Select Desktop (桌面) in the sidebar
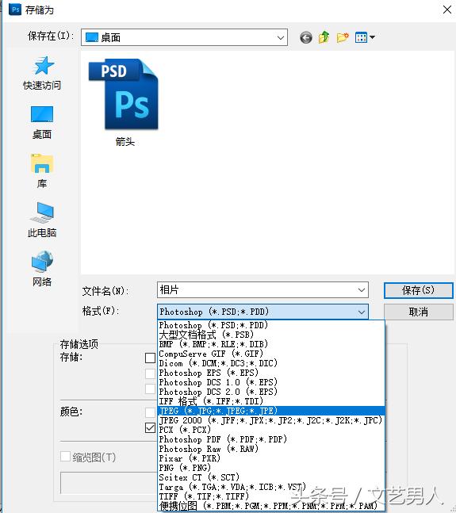Screen dimensions: 456x513 click(x=42, y=122)
